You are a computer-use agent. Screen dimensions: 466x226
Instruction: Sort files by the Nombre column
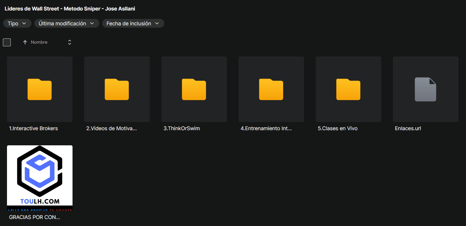tap(39, 42)
